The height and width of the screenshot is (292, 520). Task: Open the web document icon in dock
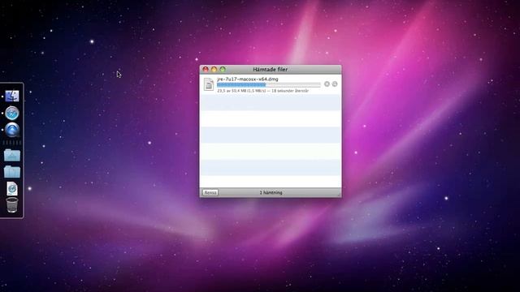(12, 189)
